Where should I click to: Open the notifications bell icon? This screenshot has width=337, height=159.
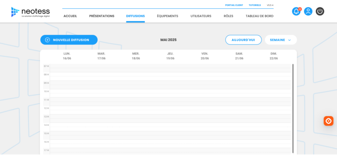296,11
